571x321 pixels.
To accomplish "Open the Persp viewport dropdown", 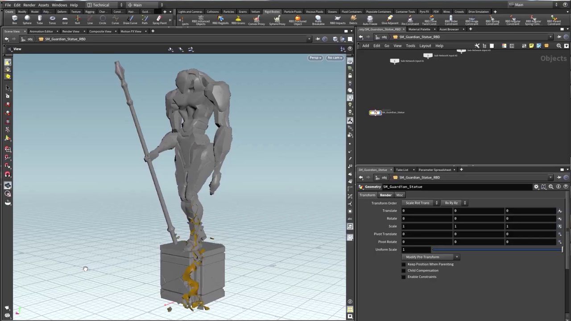I will [x=315, y=58].
